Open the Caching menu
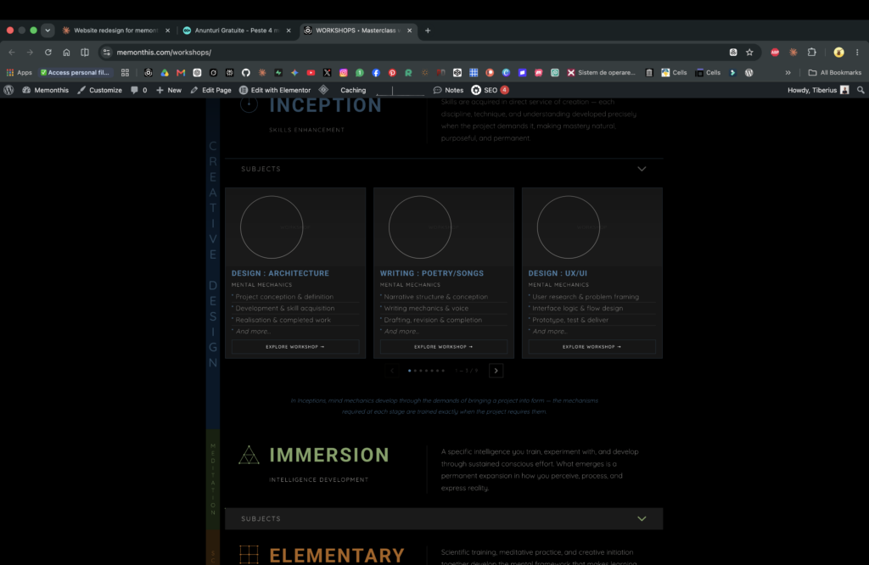Image resolution: width=869 pixels, height=565 pixels. pyautogui.click(x=353, y=90)
